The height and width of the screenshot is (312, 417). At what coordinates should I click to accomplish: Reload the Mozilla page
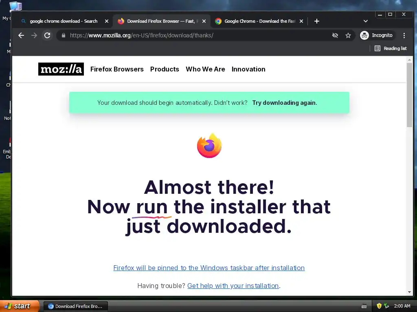coord(47,35)
